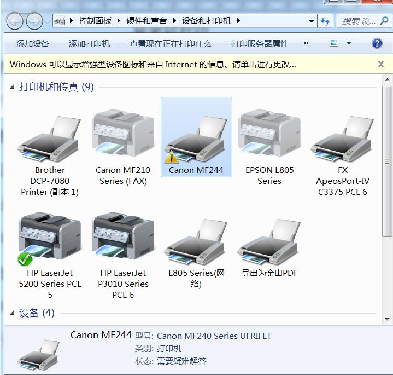Open the help question mark icon
The height and width of the screenshot is (375, 393).
pos(377,43)
